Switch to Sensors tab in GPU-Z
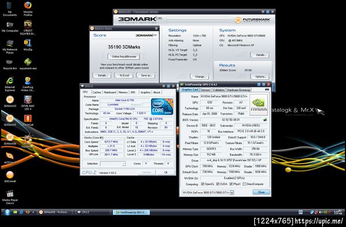The width and height of the screenshot is (346, 227). click(x=205, y=90)
